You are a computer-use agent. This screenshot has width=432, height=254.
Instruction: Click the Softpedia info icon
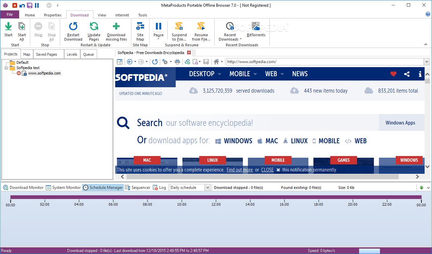pos(420,74)
